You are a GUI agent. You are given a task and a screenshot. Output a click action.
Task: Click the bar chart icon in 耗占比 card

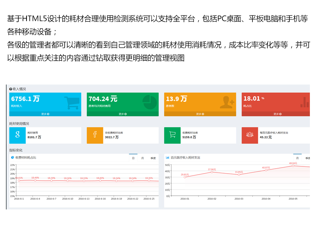tap(304, 102)
